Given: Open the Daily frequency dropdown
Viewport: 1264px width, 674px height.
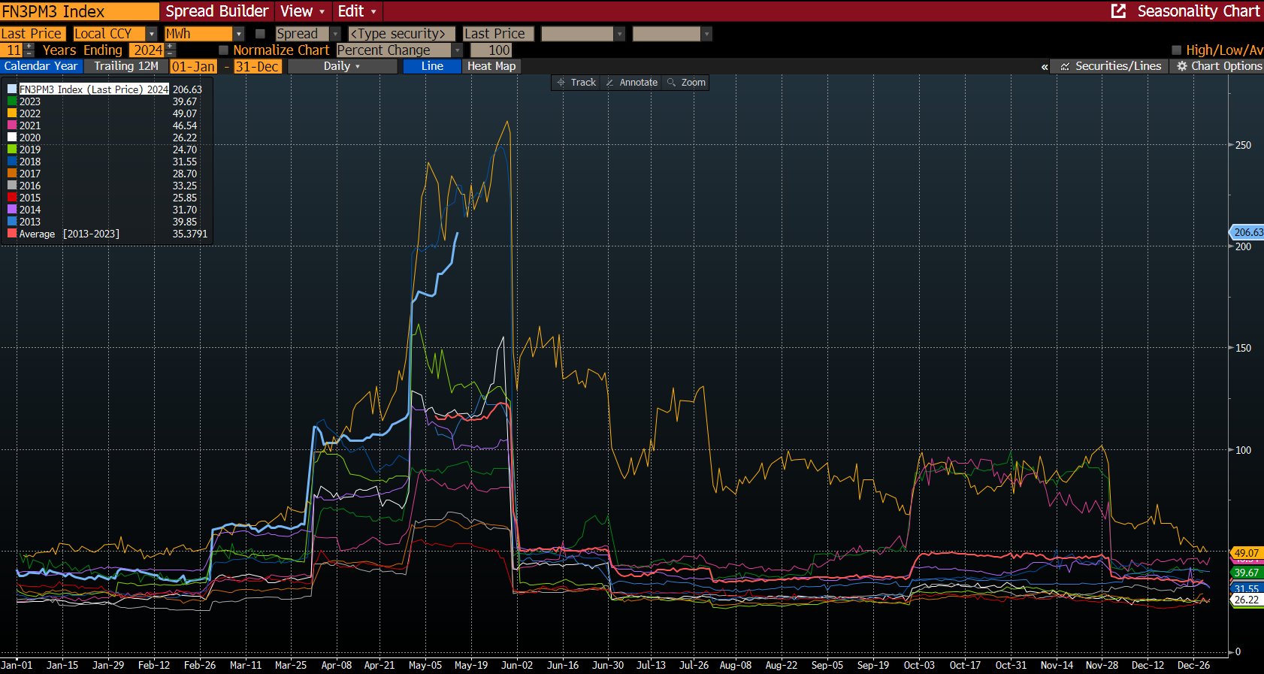Looking at the screenshot, I should pos(342,66).
